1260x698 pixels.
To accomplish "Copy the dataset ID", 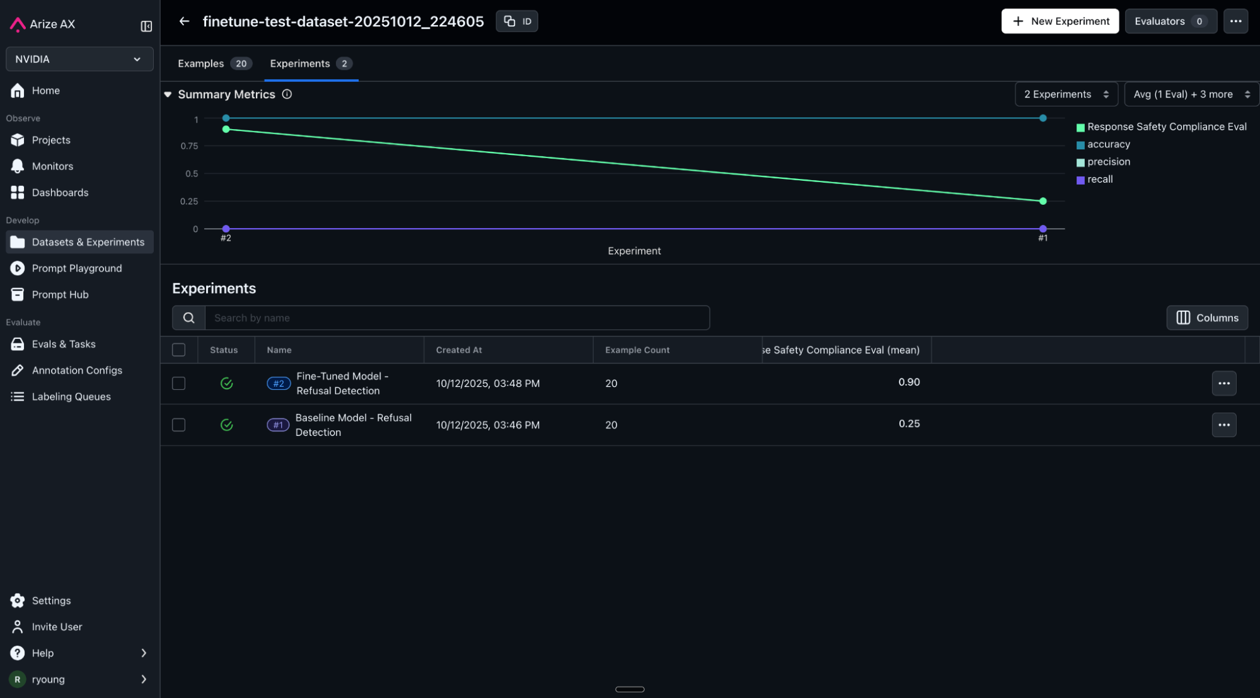I will (x=517, y=21).
